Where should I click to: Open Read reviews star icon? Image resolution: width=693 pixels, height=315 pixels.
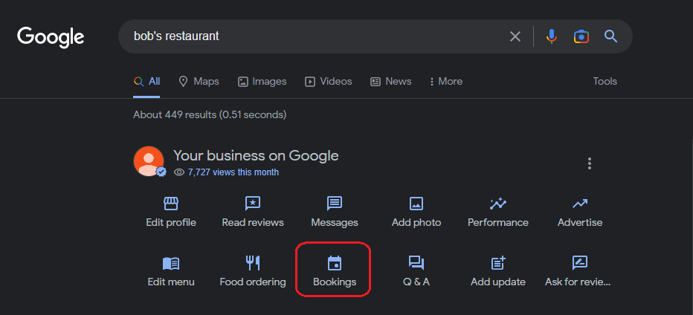coord(252,204)
